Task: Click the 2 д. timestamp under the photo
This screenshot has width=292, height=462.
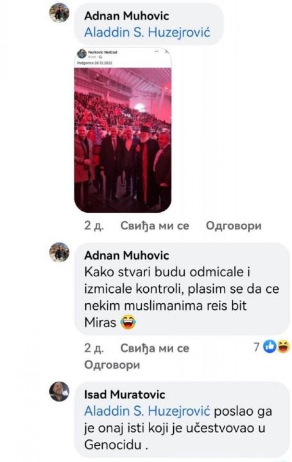Action: (x=94, y=226)
